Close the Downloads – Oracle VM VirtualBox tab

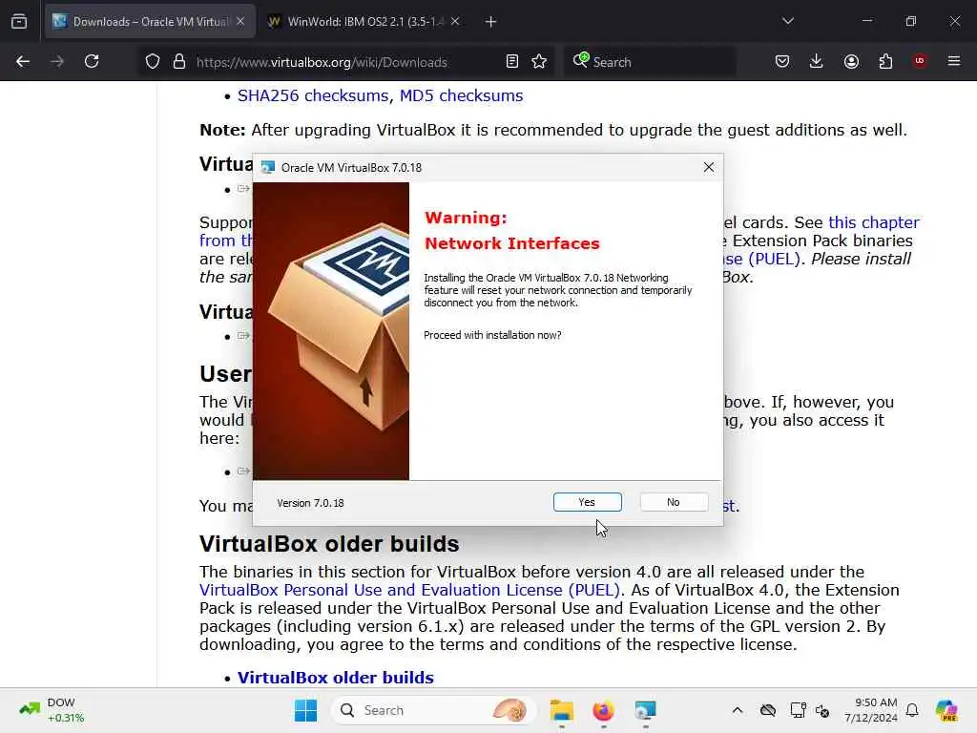pyautogui.click(x=240, y=22)
